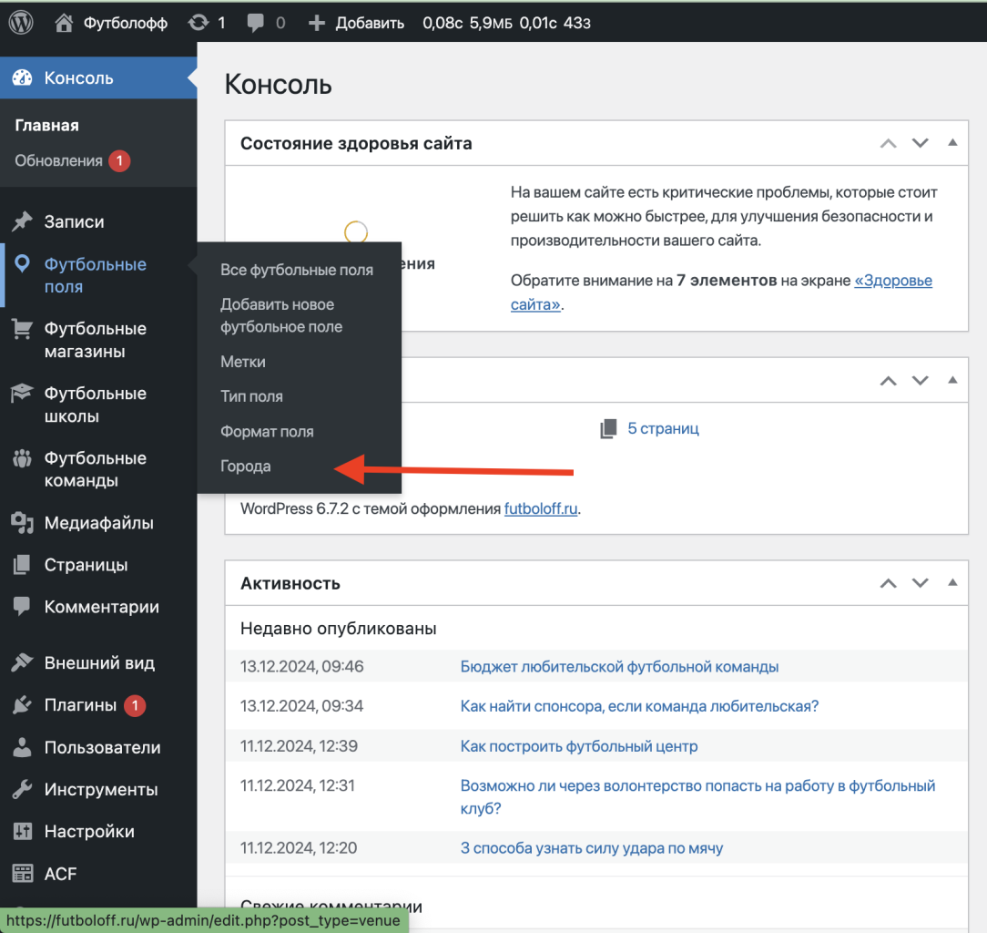This screenshot has width=987, height=933.
Task: Open the site home icon Футболофф
Action: (64, 24)
